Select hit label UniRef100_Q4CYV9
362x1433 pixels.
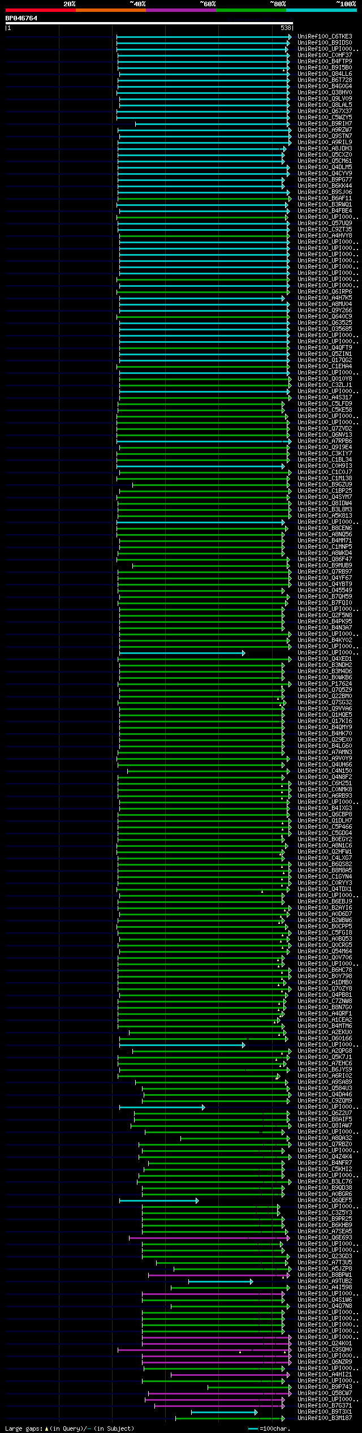coord(325,174)
